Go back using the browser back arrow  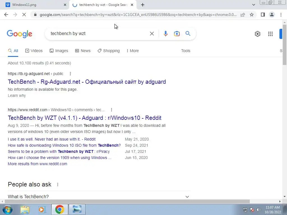[6, 15]
